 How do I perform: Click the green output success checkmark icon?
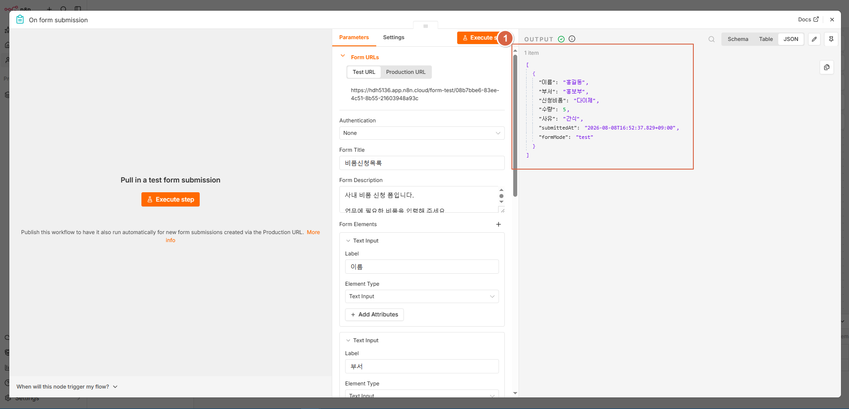(561, 39)
